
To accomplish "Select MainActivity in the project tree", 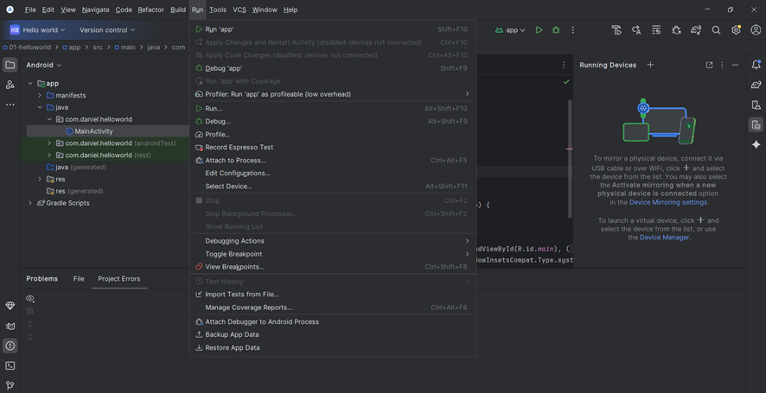I will 93,131.
